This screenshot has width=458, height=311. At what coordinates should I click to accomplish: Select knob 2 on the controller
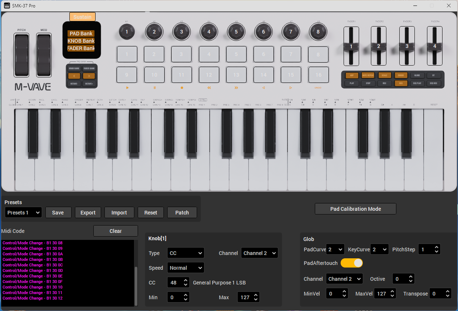154,32
